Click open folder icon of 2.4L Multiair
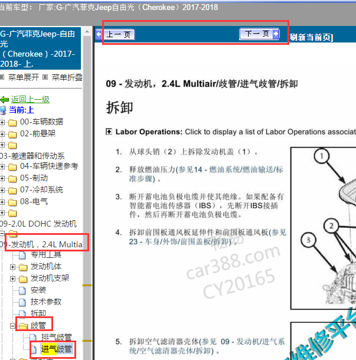 pos(13,234)
